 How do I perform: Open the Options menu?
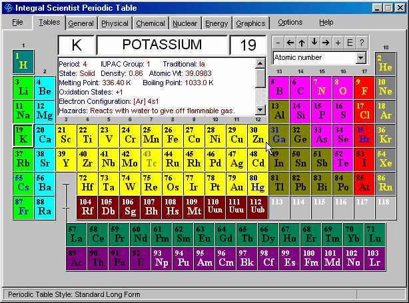(x=290, y=22)
